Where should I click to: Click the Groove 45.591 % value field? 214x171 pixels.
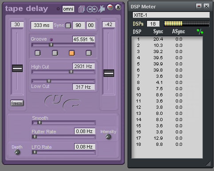(83, 39)
